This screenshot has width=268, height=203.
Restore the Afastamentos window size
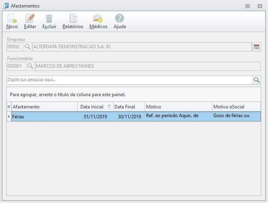click(247, 6)
